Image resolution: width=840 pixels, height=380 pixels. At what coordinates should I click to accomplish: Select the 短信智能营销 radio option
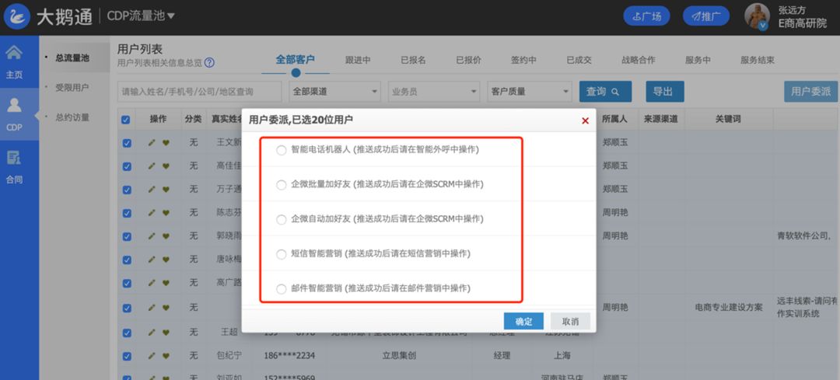click(x=282, y=255)
